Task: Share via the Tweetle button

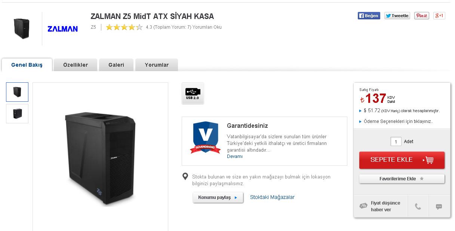Action: click(x=397, y=16)
